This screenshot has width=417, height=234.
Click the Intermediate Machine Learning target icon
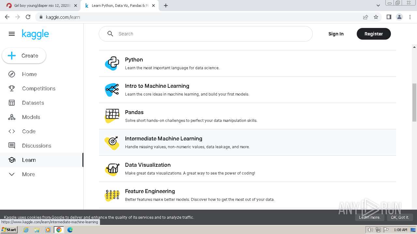coord(112,142)
